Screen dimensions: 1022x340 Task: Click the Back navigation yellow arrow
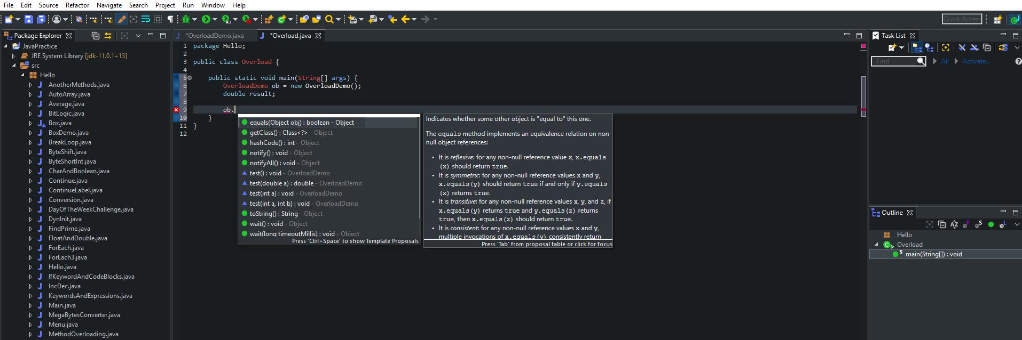coord(405,19)
